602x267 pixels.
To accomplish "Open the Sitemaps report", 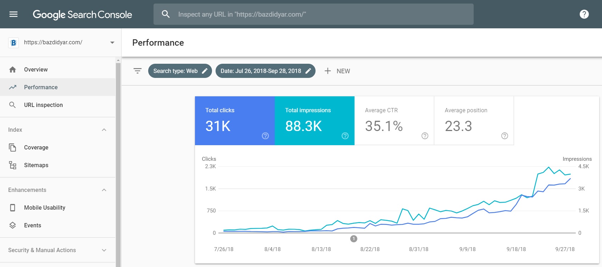I will point(58,165).
